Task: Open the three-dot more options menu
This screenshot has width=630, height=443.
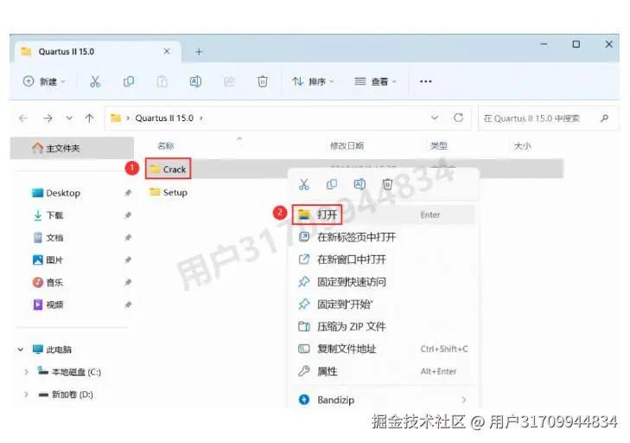Action: (x=425, y=81)
